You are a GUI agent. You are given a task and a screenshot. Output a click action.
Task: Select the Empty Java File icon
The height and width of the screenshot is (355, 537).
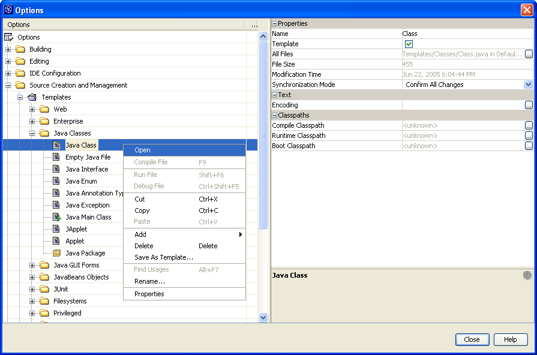click(x=56, y=157)
